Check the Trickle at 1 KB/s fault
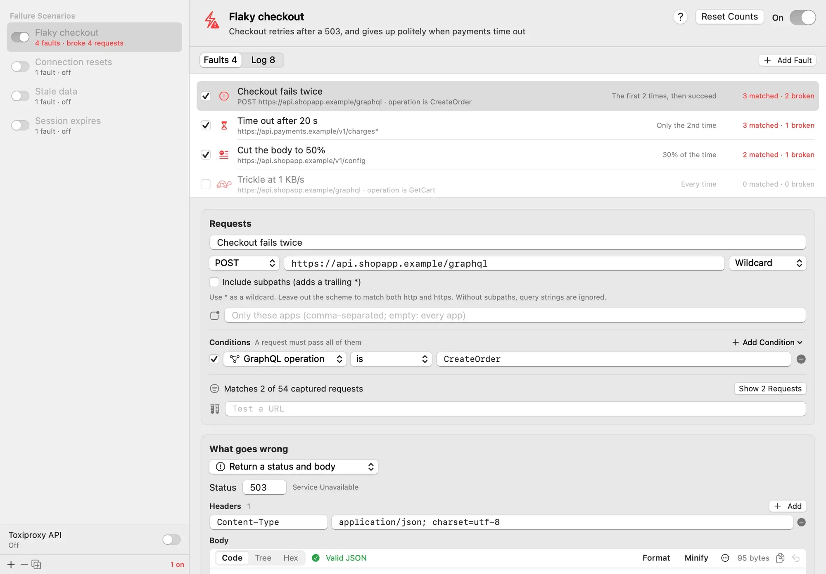 tap(206, 184)
